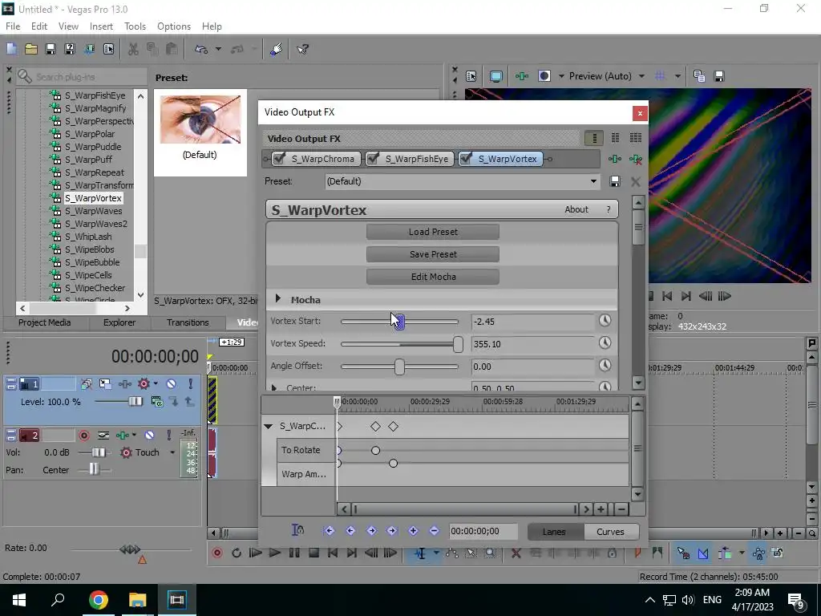Click the Search plug-ins field

point(81,77)
